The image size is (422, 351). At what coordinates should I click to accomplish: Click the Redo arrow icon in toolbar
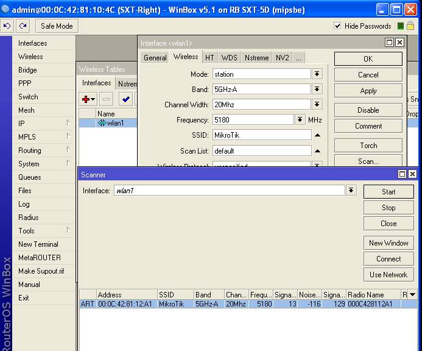(23, 26)
